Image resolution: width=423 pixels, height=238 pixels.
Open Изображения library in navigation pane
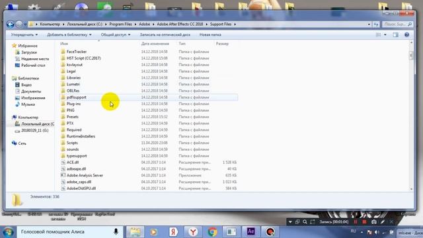click(x=33, y=98)
